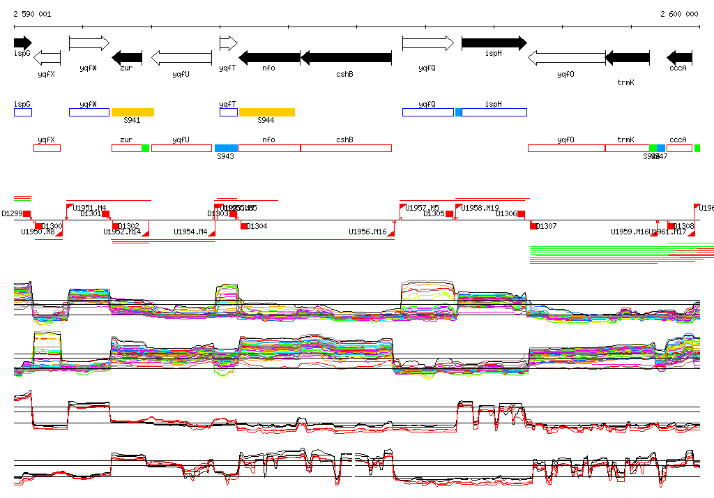The width and height of the screenshot is (714, 498).
Task: Click the D1308 red square marker
Action: (x=671, y=226)
